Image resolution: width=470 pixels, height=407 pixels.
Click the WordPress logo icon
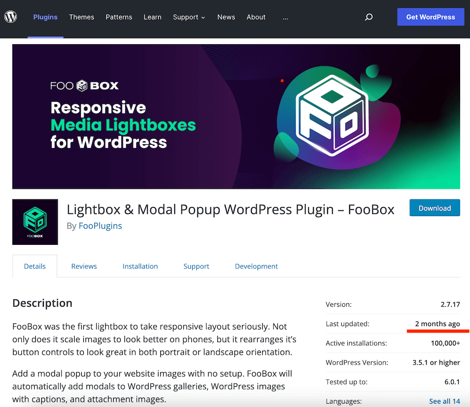point(10,17)
